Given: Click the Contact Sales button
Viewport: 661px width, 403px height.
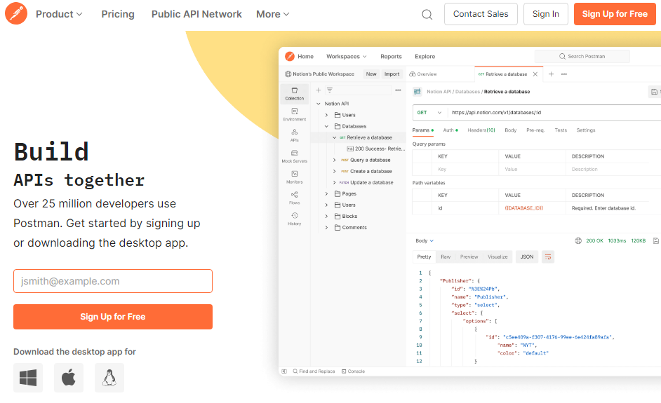Looking at the screenshot, I should tap(481, 14).
